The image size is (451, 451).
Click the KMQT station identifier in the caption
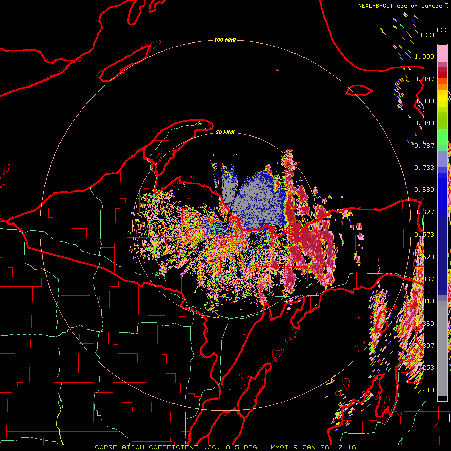[281, 447]
